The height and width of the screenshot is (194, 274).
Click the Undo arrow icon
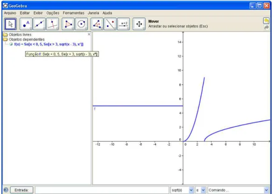click(266, 21)
